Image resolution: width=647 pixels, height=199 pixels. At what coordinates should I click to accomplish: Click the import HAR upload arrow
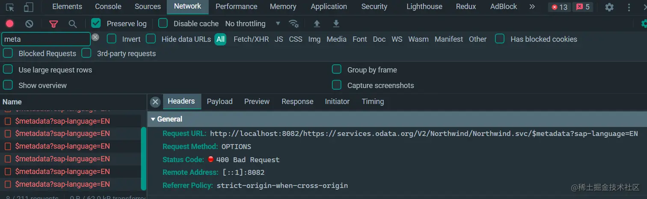[317, 24]
